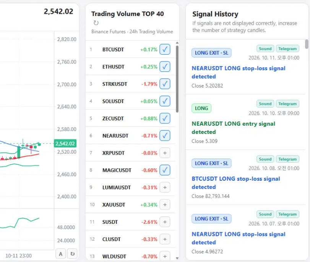The image size is (310, 262).
Task: Click Sound tag on 2026. 10. 11. signal
Action: tap(265, 49)
